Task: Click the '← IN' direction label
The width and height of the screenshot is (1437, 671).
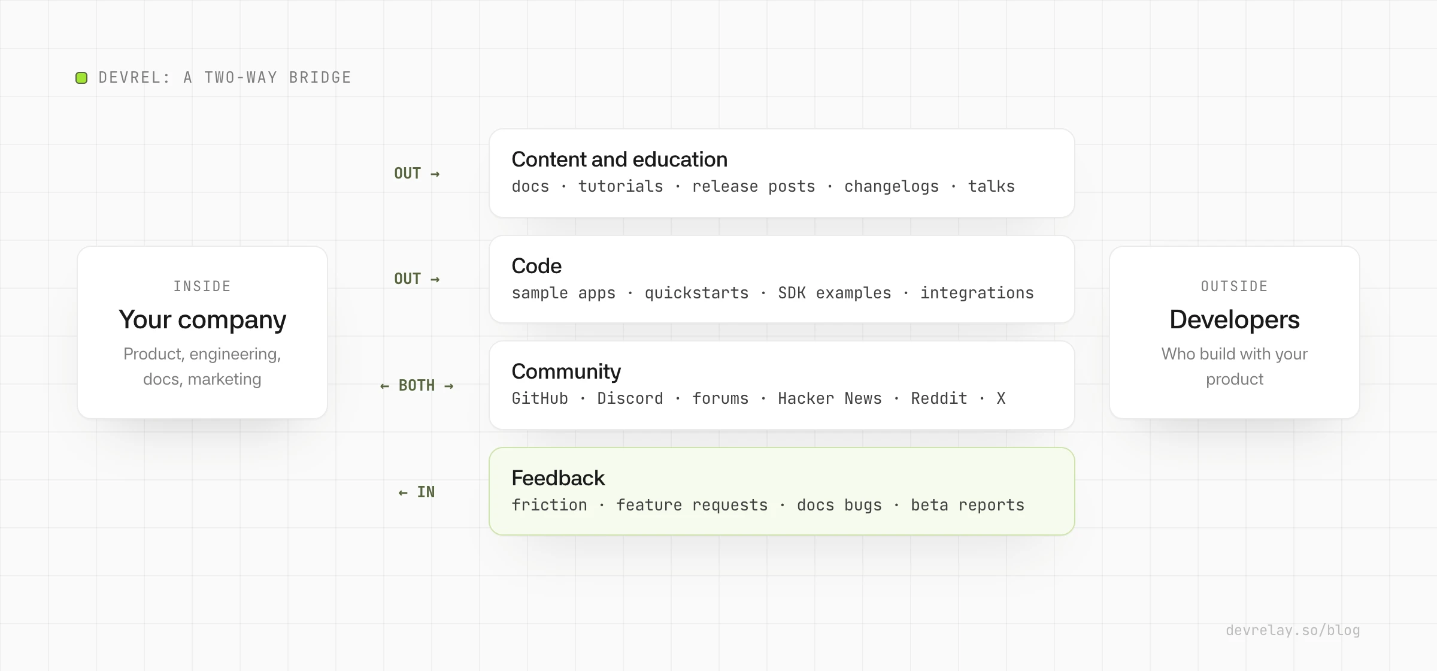Action: [417, 492]
